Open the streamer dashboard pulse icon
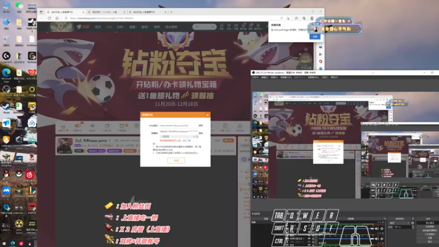 (92, 127)
